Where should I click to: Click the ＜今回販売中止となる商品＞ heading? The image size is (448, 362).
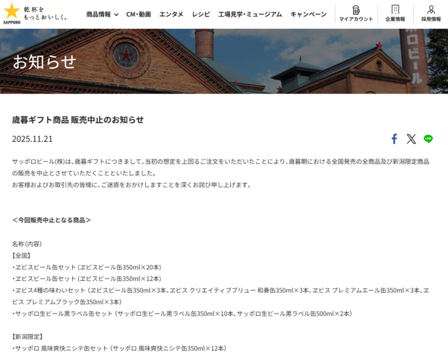[x=52, y=220]
